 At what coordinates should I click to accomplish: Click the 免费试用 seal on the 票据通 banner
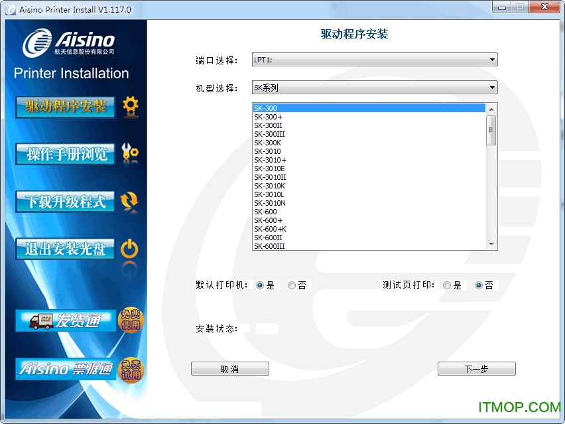pos(131,370)
